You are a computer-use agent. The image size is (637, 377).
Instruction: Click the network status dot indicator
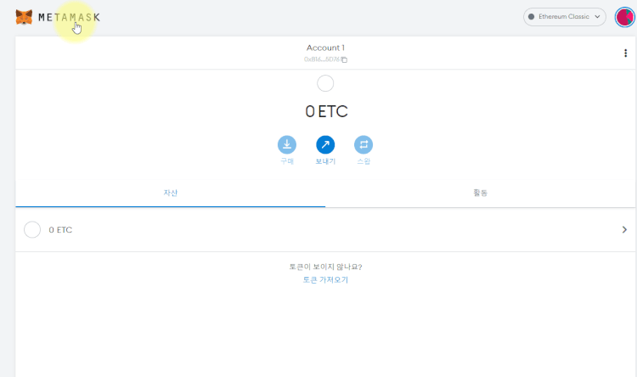tap(531, 17)
